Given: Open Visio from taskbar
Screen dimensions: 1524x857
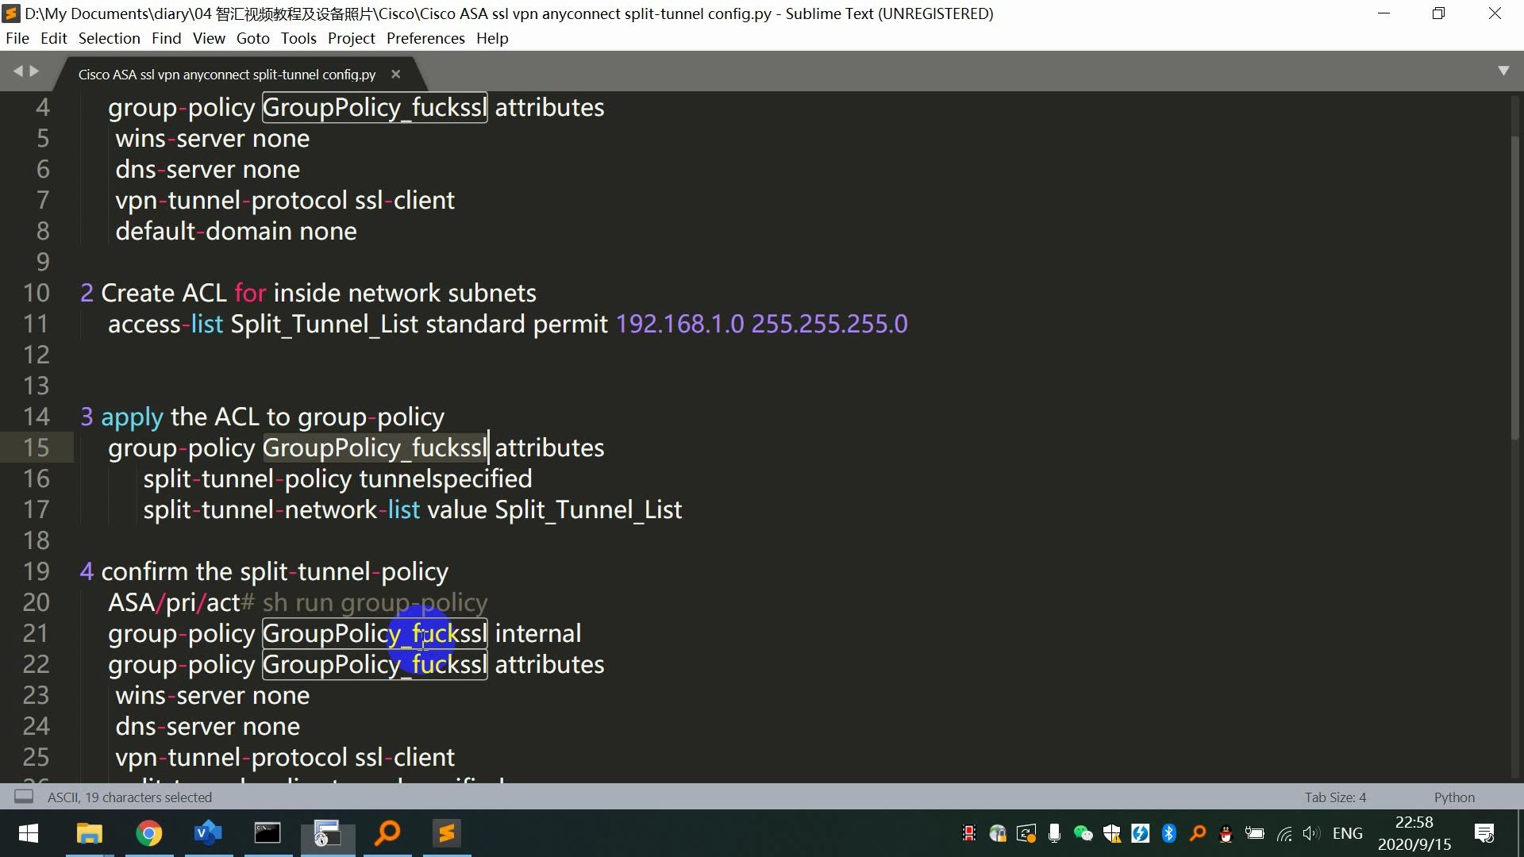Looking at the screenshot, I should tap(208, 833).
